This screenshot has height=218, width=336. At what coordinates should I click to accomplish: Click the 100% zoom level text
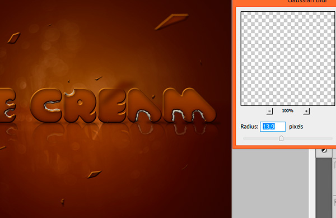pyautogui.click(x=287, y=111)
